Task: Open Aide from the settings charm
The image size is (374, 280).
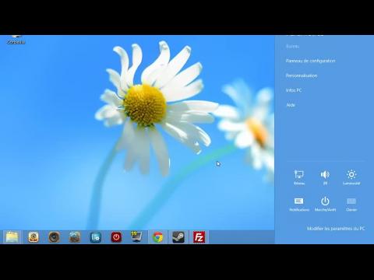Action: coord(291,105)
